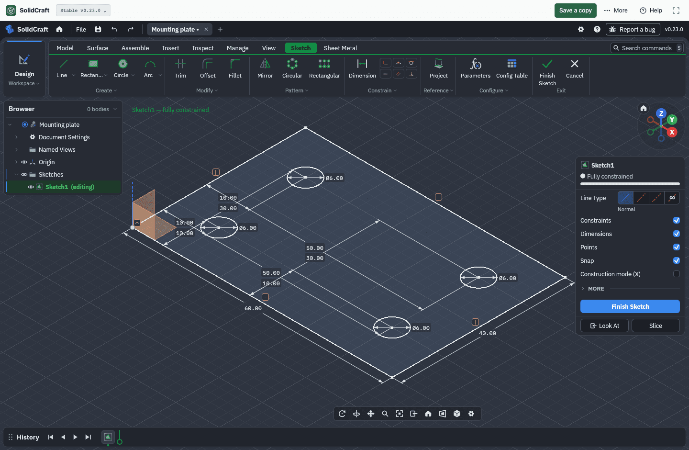689x450 pixels.
Task: Click the Slice button
Action: 656,326
